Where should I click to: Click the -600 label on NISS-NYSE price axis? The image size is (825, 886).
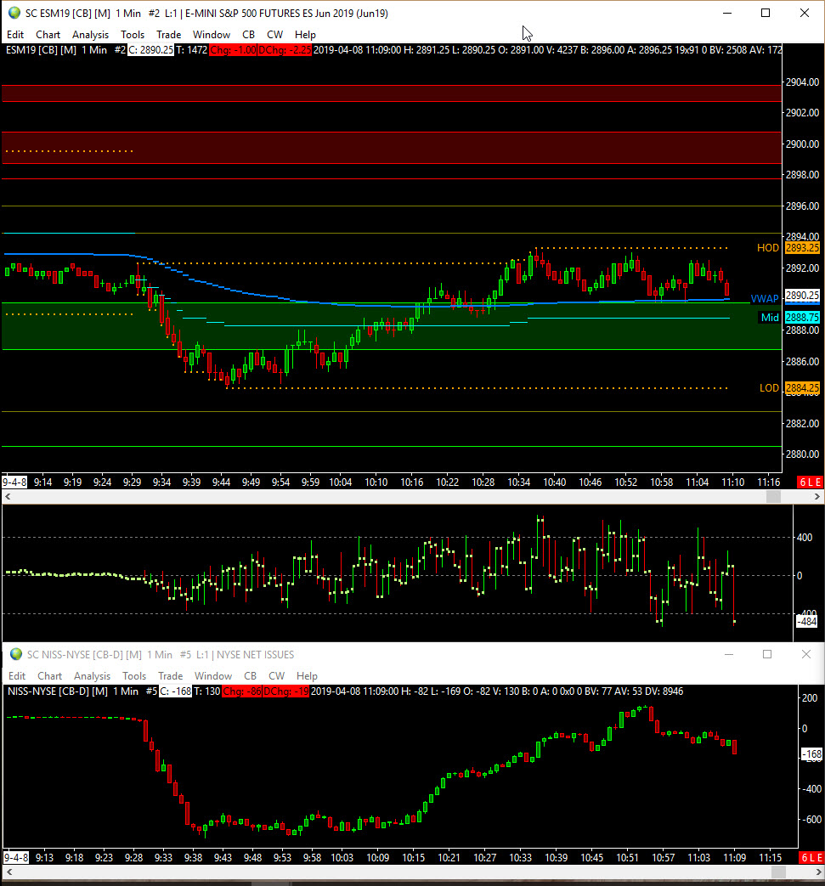[811, 820]
